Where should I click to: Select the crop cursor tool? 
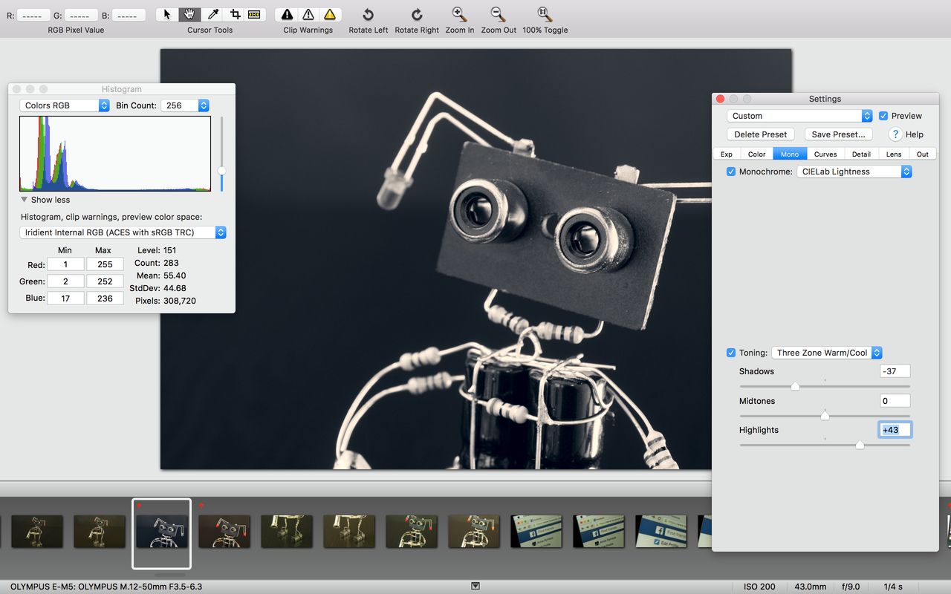pos(235,14)
